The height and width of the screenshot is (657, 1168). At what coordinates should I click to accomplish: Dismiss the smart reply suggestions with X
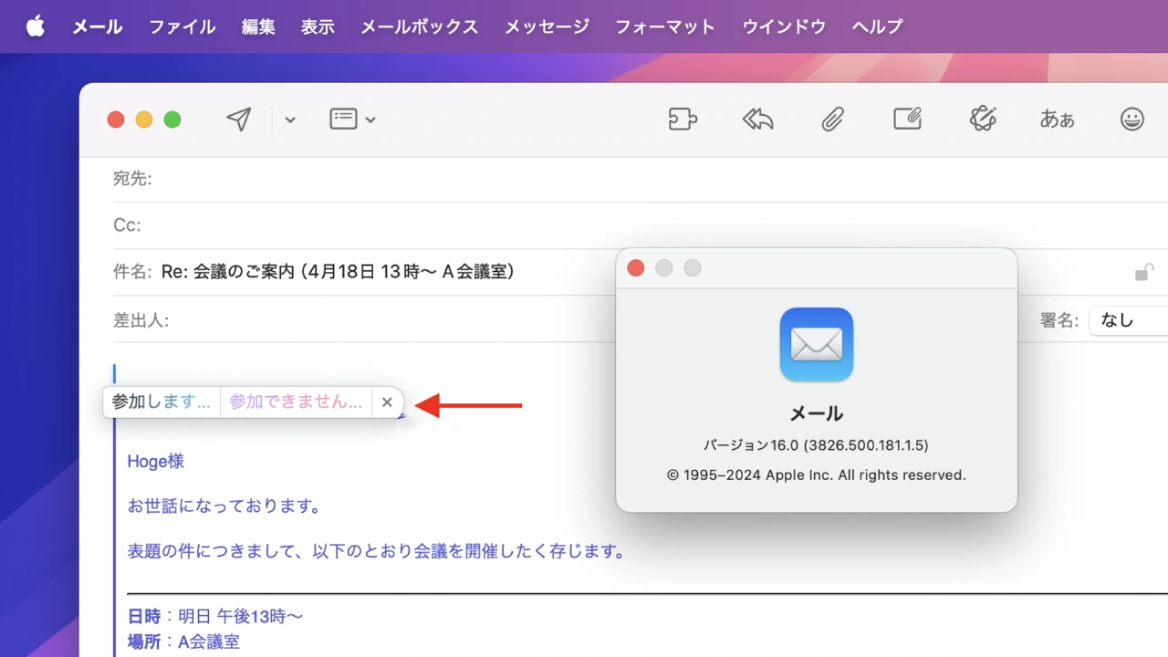387,402
